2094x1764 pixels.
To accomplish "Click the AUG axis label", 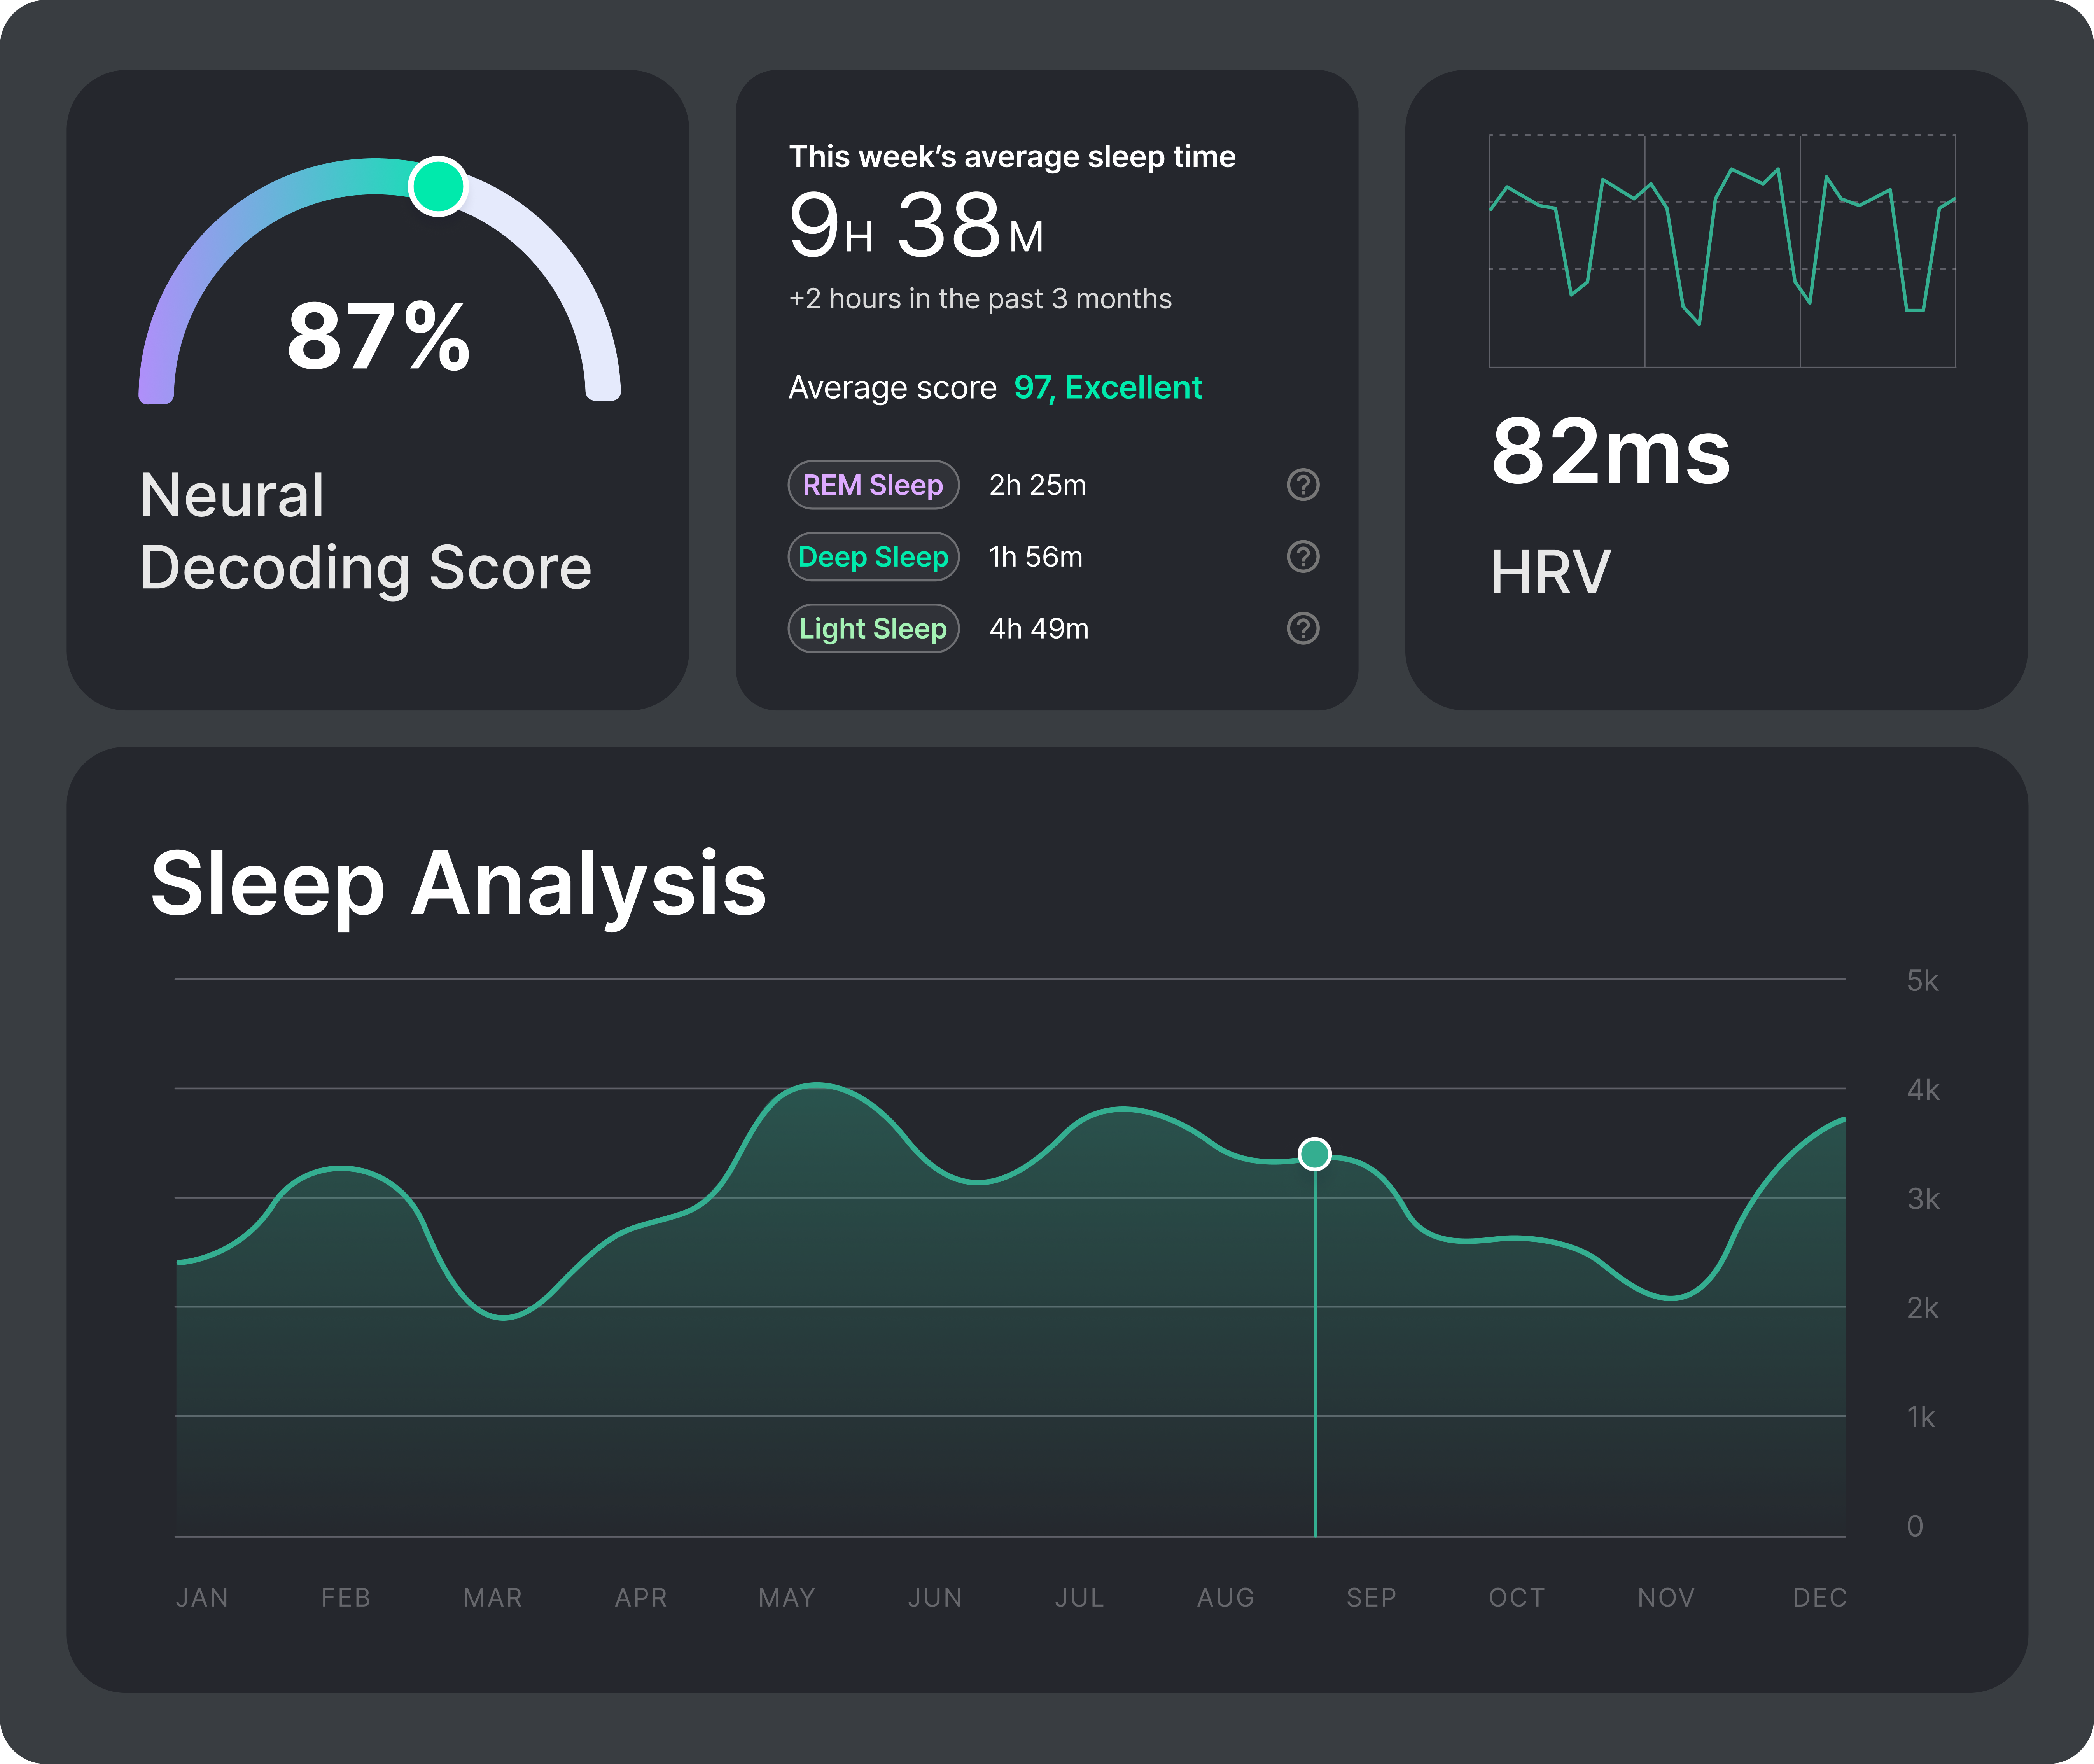I will pos(1226,1597).
